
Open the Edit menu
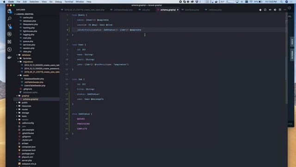click(25, 2)
